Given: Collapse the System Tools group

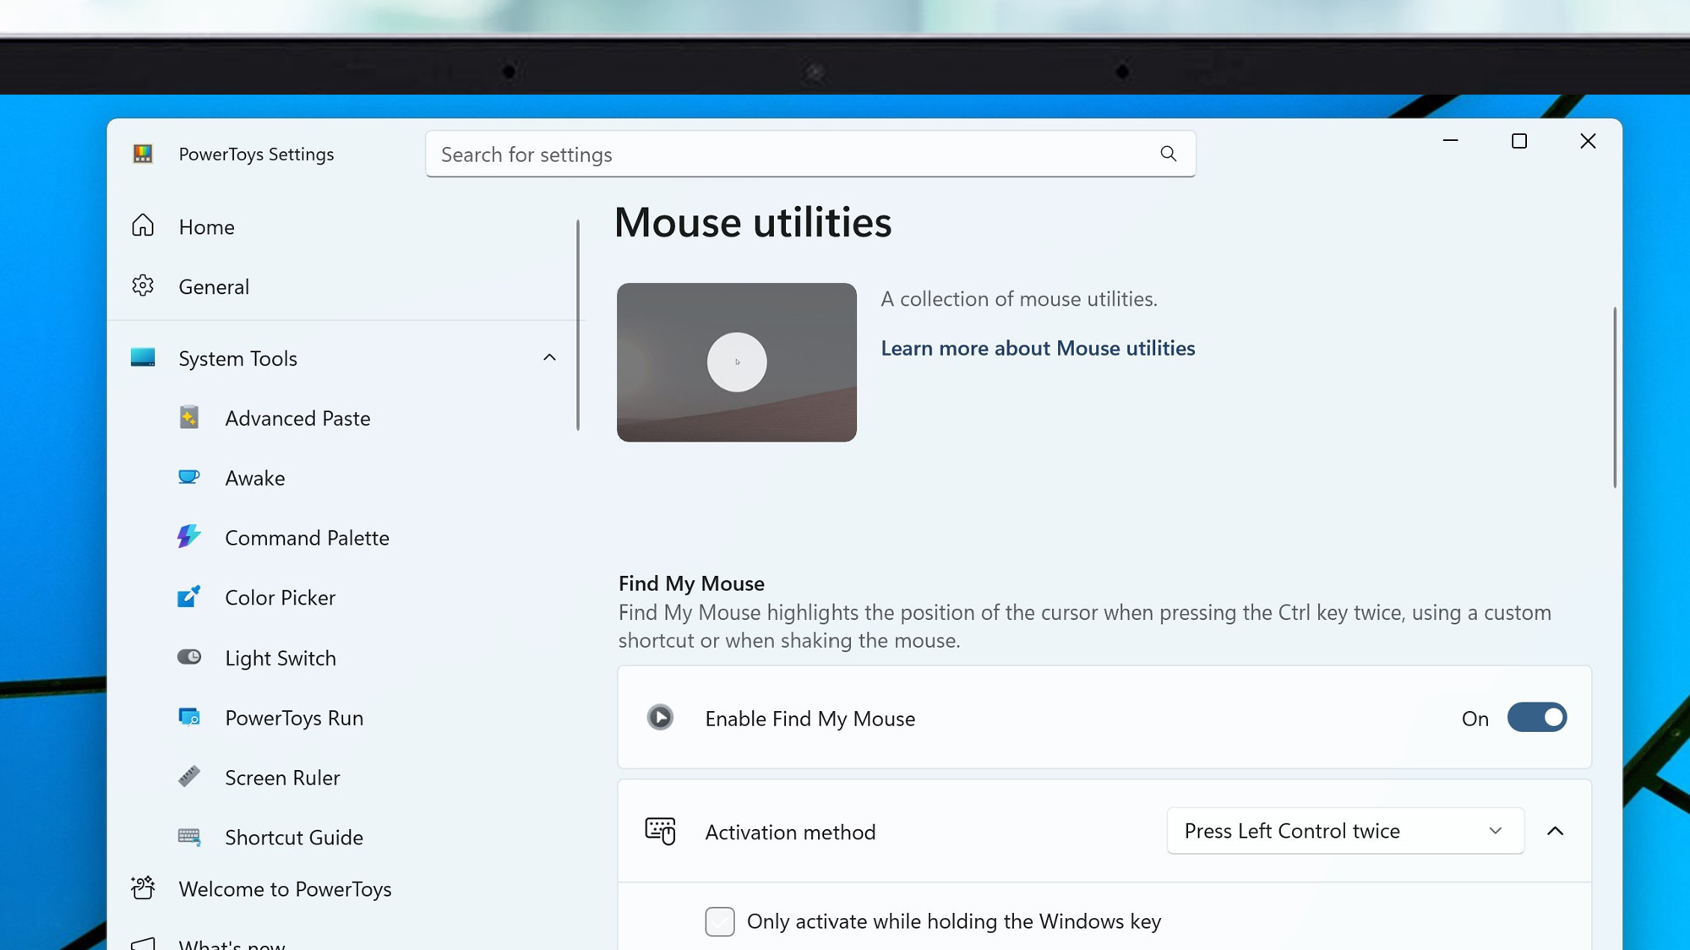Looking at the screenshot, I should pyautogui.click(x=549, y=358).
